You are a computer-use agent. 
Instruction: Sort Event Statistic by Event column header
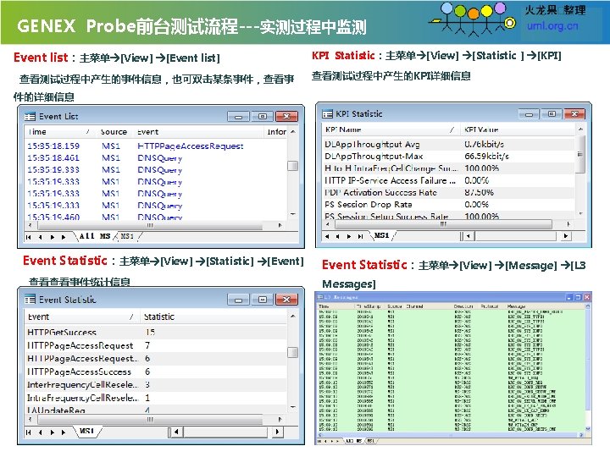[81, 317]
